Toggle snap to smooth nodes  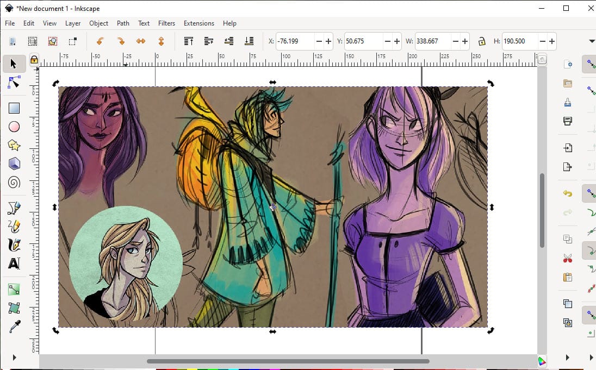click(591, 269)
